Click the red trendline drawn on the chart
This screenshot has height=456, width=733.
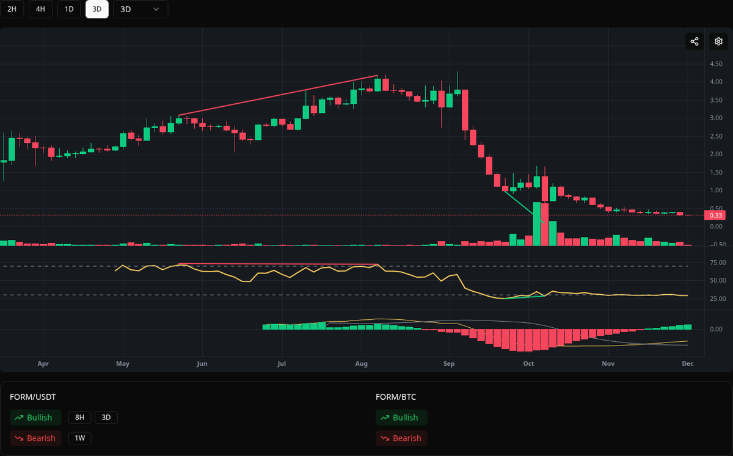pyautogui.click(x=278, y=96)
